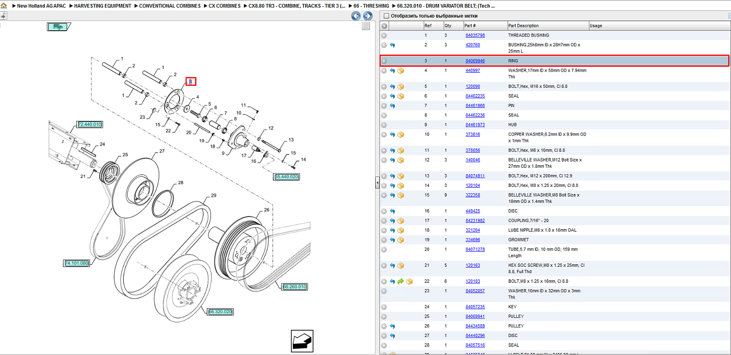This screenshot has width=731, height=355.
Task: Click the 74.101.080 reference label in the diagram
Action: click(x=77, y=263)
